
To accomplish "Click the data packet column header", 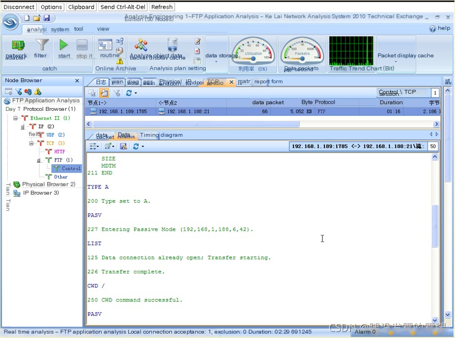I will pos(268,103).
